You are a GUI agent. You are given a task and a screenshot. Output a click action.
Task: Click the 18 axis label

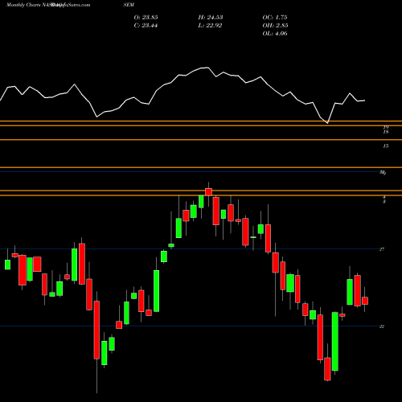pyautogui.click(x=386, y=132)
